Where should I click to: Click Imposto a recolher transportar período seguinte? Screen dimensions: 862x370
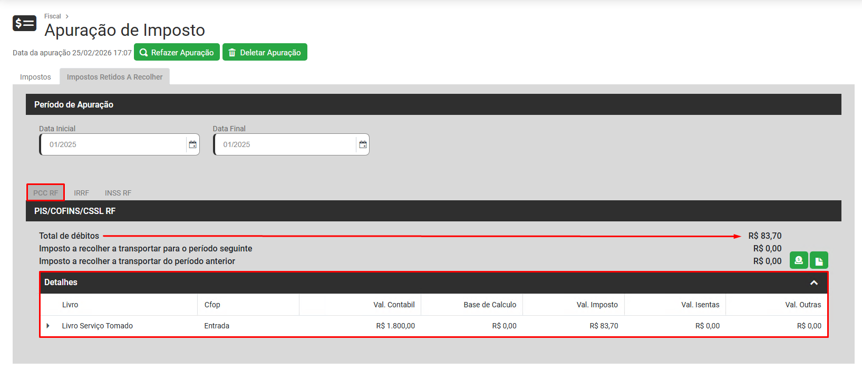[146, 248]
